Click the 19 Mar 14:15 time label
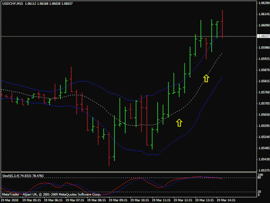This screenshot has width=270, height=203. (226, 200)
